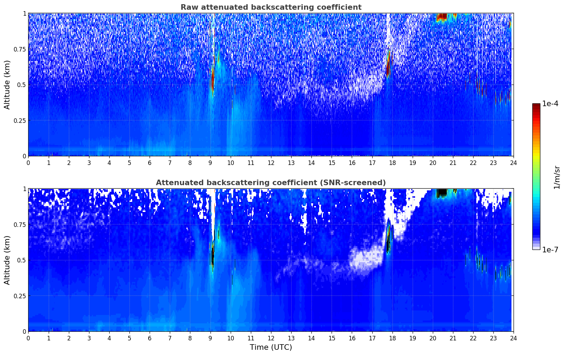Image resolution: width=564 pixels, height=355 pixels.
Task: Click the '1e-4' colorbar maximum label
Action: tap(550, 104)
